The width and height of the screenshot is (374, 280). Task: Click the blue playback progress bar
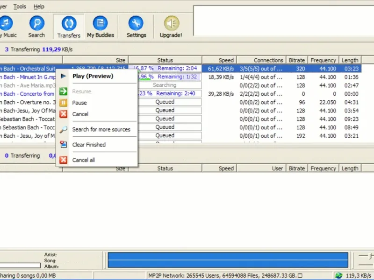(x=228, y=260)
